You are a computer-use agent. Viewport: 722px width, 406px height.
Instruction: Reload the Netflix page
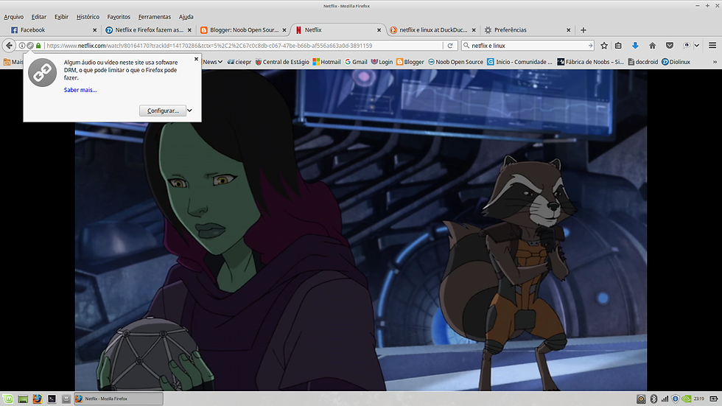tap(450, 46)
